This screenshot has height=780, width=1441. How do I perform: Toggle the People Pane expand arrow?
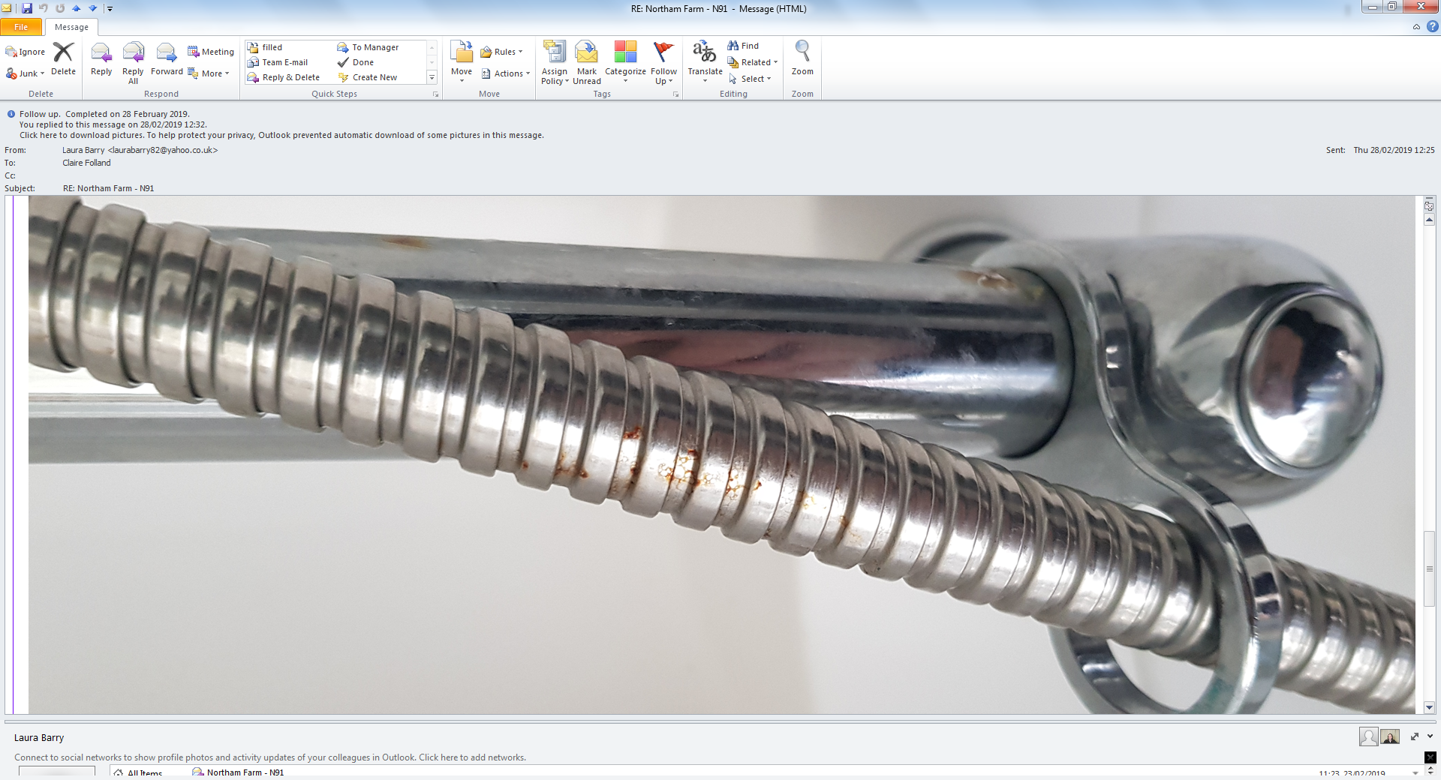[1430, 736]
